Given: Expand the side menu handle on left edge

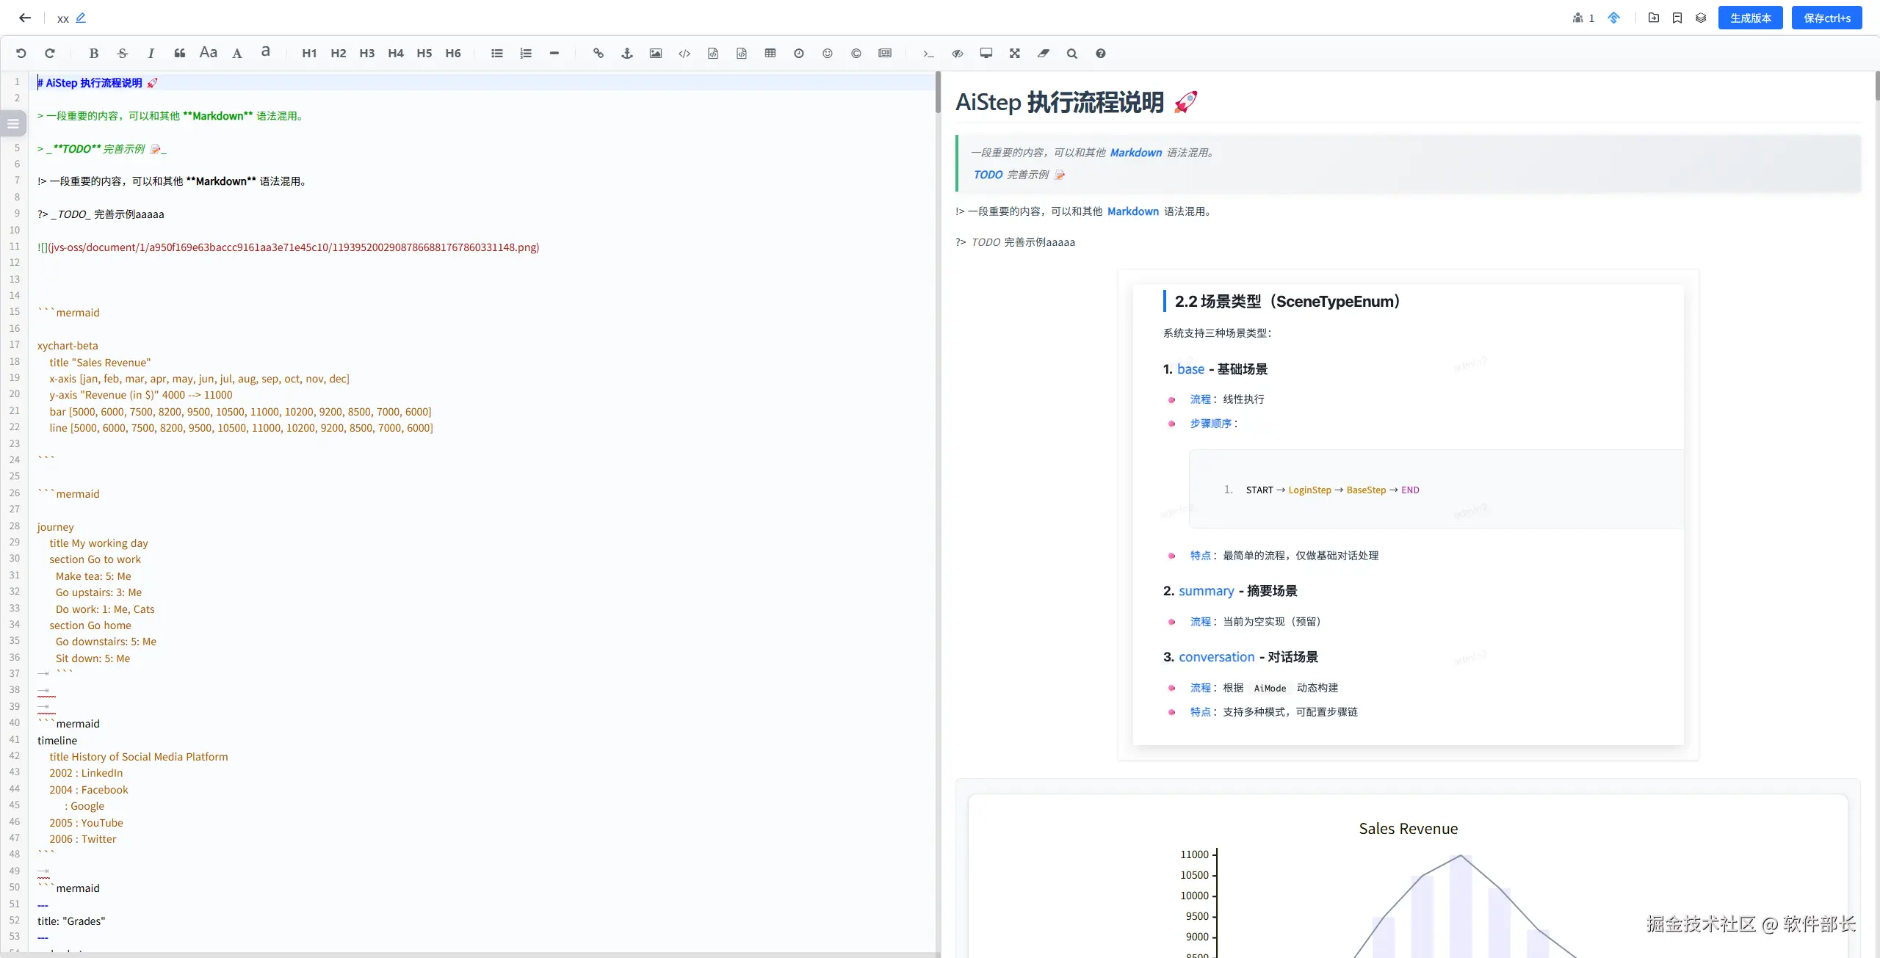Looking at the screenshot, I should [x=12, y=123].
